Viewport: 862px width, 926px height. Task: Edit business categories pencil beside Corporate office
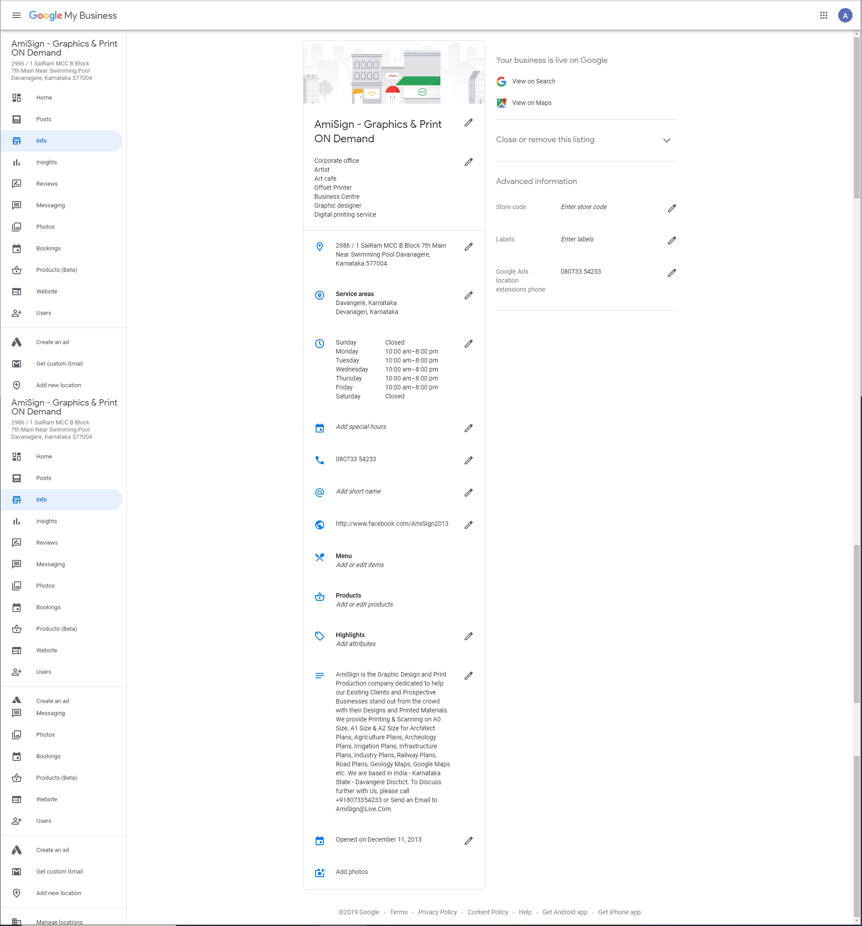click(x=469, y=162)
